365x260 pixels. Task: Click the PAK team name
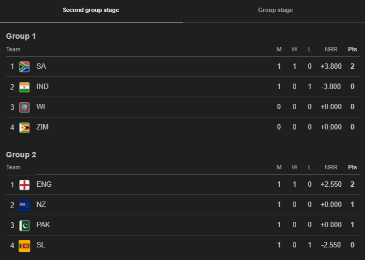pyautogui.click(x=43, y=225)
